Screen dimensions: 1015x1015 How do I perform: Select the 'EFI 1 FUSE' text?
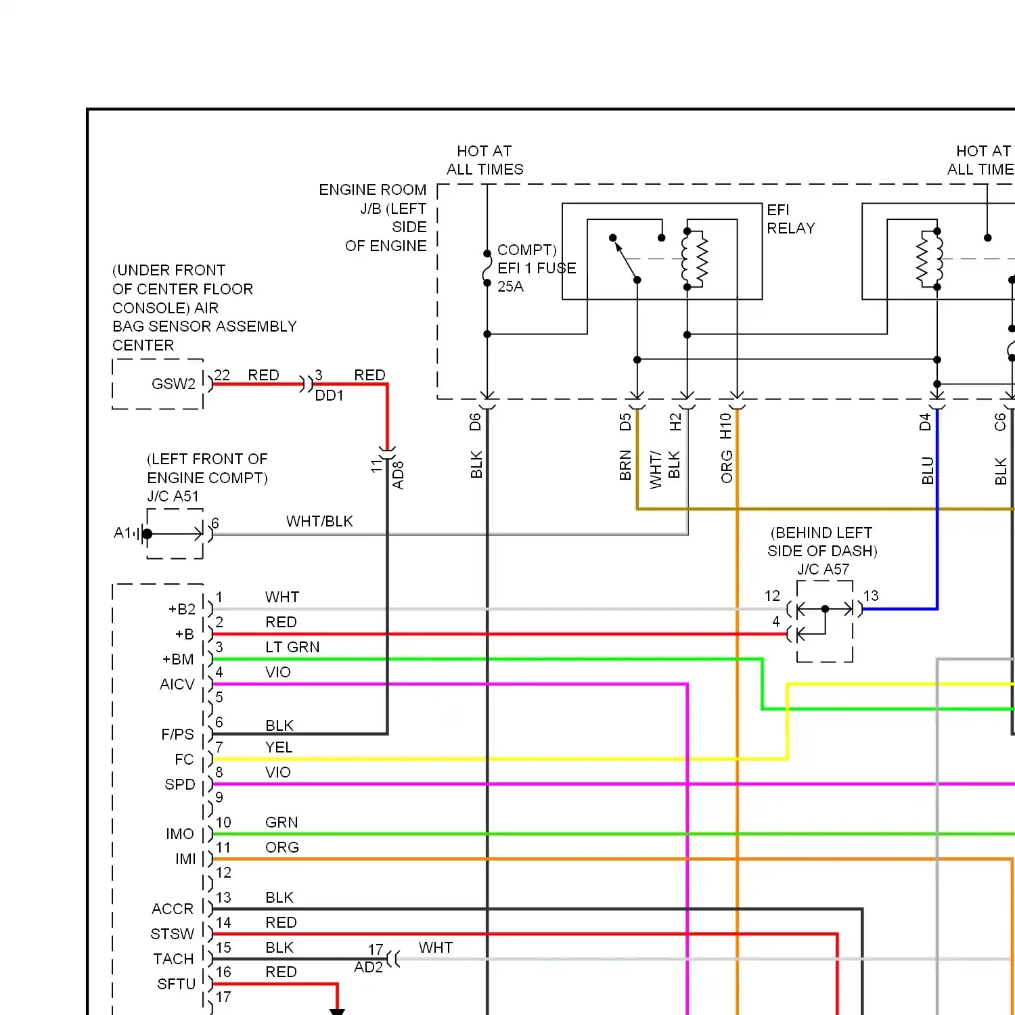tap(537, 268)
